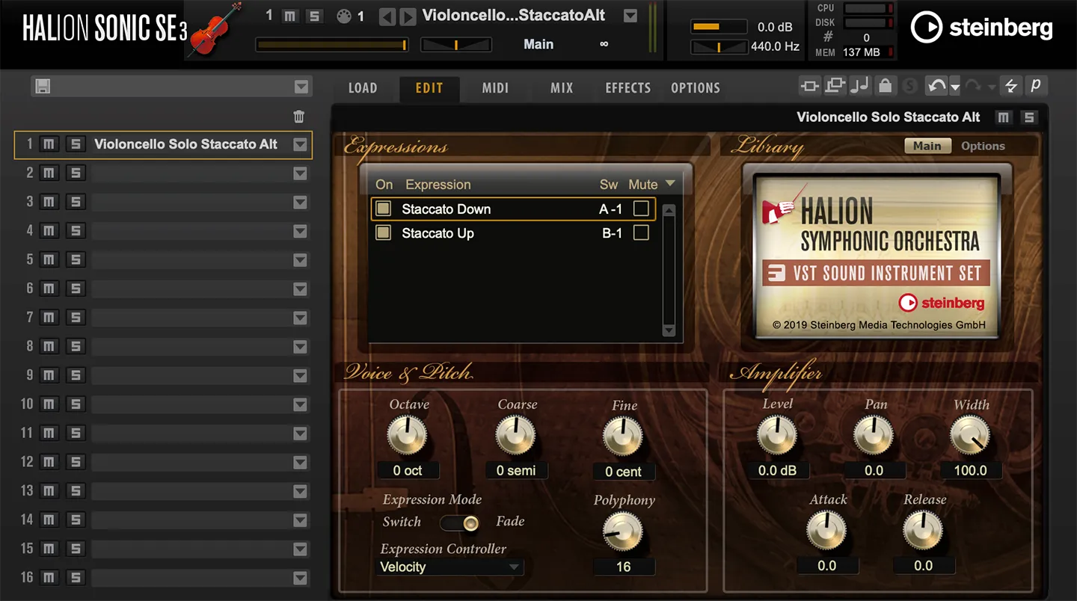Click the trash icon above slot list
This screenshot has width=1077, height=601.
point(299,117)
